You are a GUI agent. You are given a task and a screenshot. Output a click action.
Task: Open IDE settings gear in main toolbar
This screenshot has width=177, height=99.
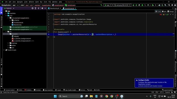pos(172,5)
